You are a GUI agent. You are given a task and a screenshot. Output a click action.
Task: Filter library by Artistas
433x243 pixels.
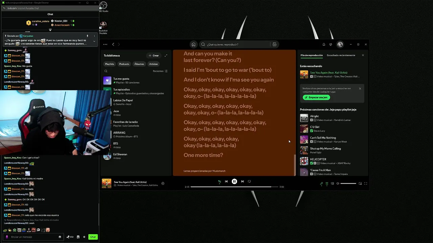click(154, 64)
